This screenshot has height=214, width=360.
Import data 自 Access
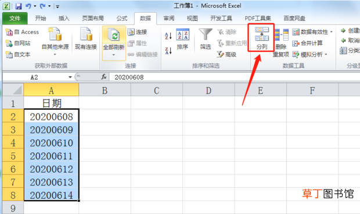(22, 32)
